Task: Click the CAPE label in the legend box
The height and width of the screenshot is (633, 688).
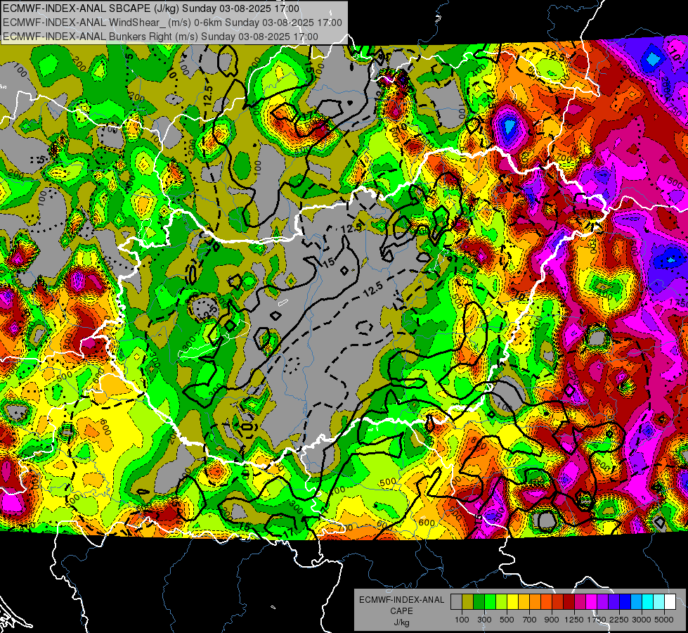Action: pos(401,611)
